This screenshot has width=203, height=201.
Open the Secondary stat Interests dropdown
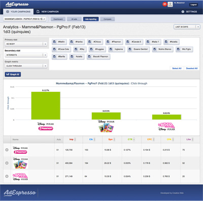[x=26, y=55]
